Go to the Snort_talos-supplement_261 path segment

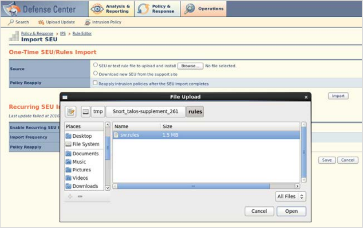coord(146,112)
